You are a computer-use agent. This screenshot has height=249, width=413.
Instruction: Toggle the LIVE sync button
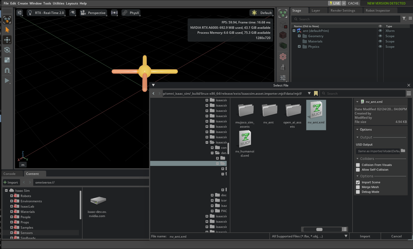(335, 3)
